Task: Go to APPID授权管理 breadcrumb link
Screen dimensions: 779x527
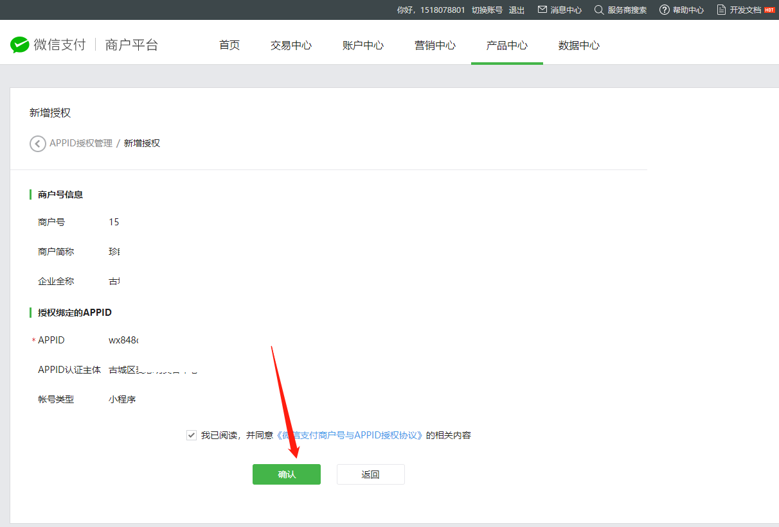Action: coord(81,143)
